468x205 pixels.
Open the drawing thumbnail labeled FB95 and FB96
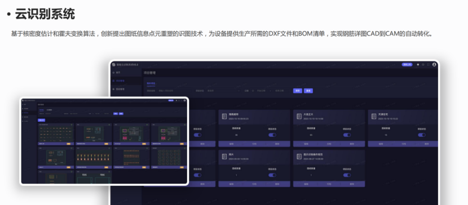[94, 177]
